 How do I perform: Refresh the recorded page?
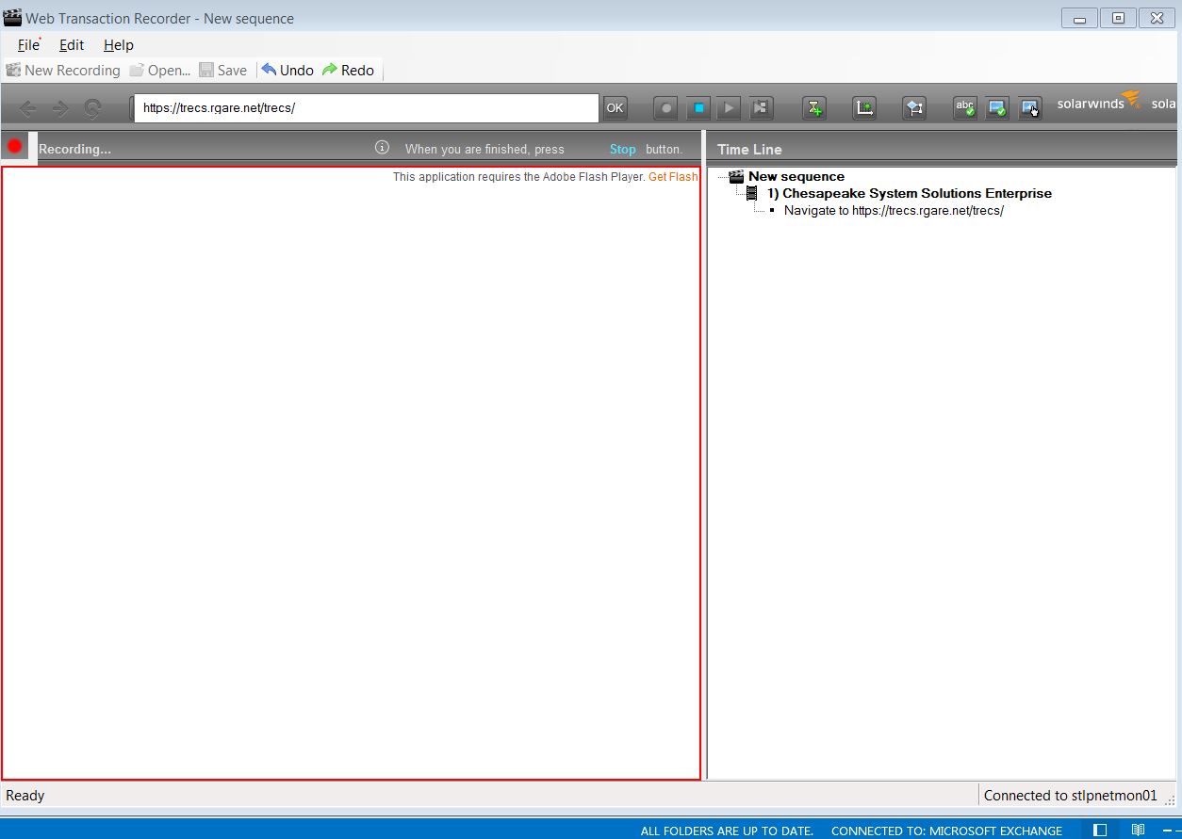click(x=92, y=108)
